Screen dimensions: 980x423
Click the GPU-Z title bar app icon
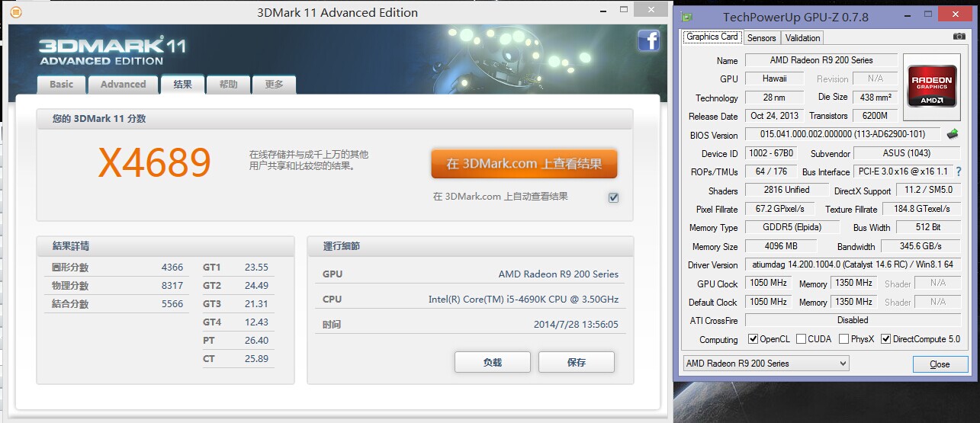pos(687,17)
